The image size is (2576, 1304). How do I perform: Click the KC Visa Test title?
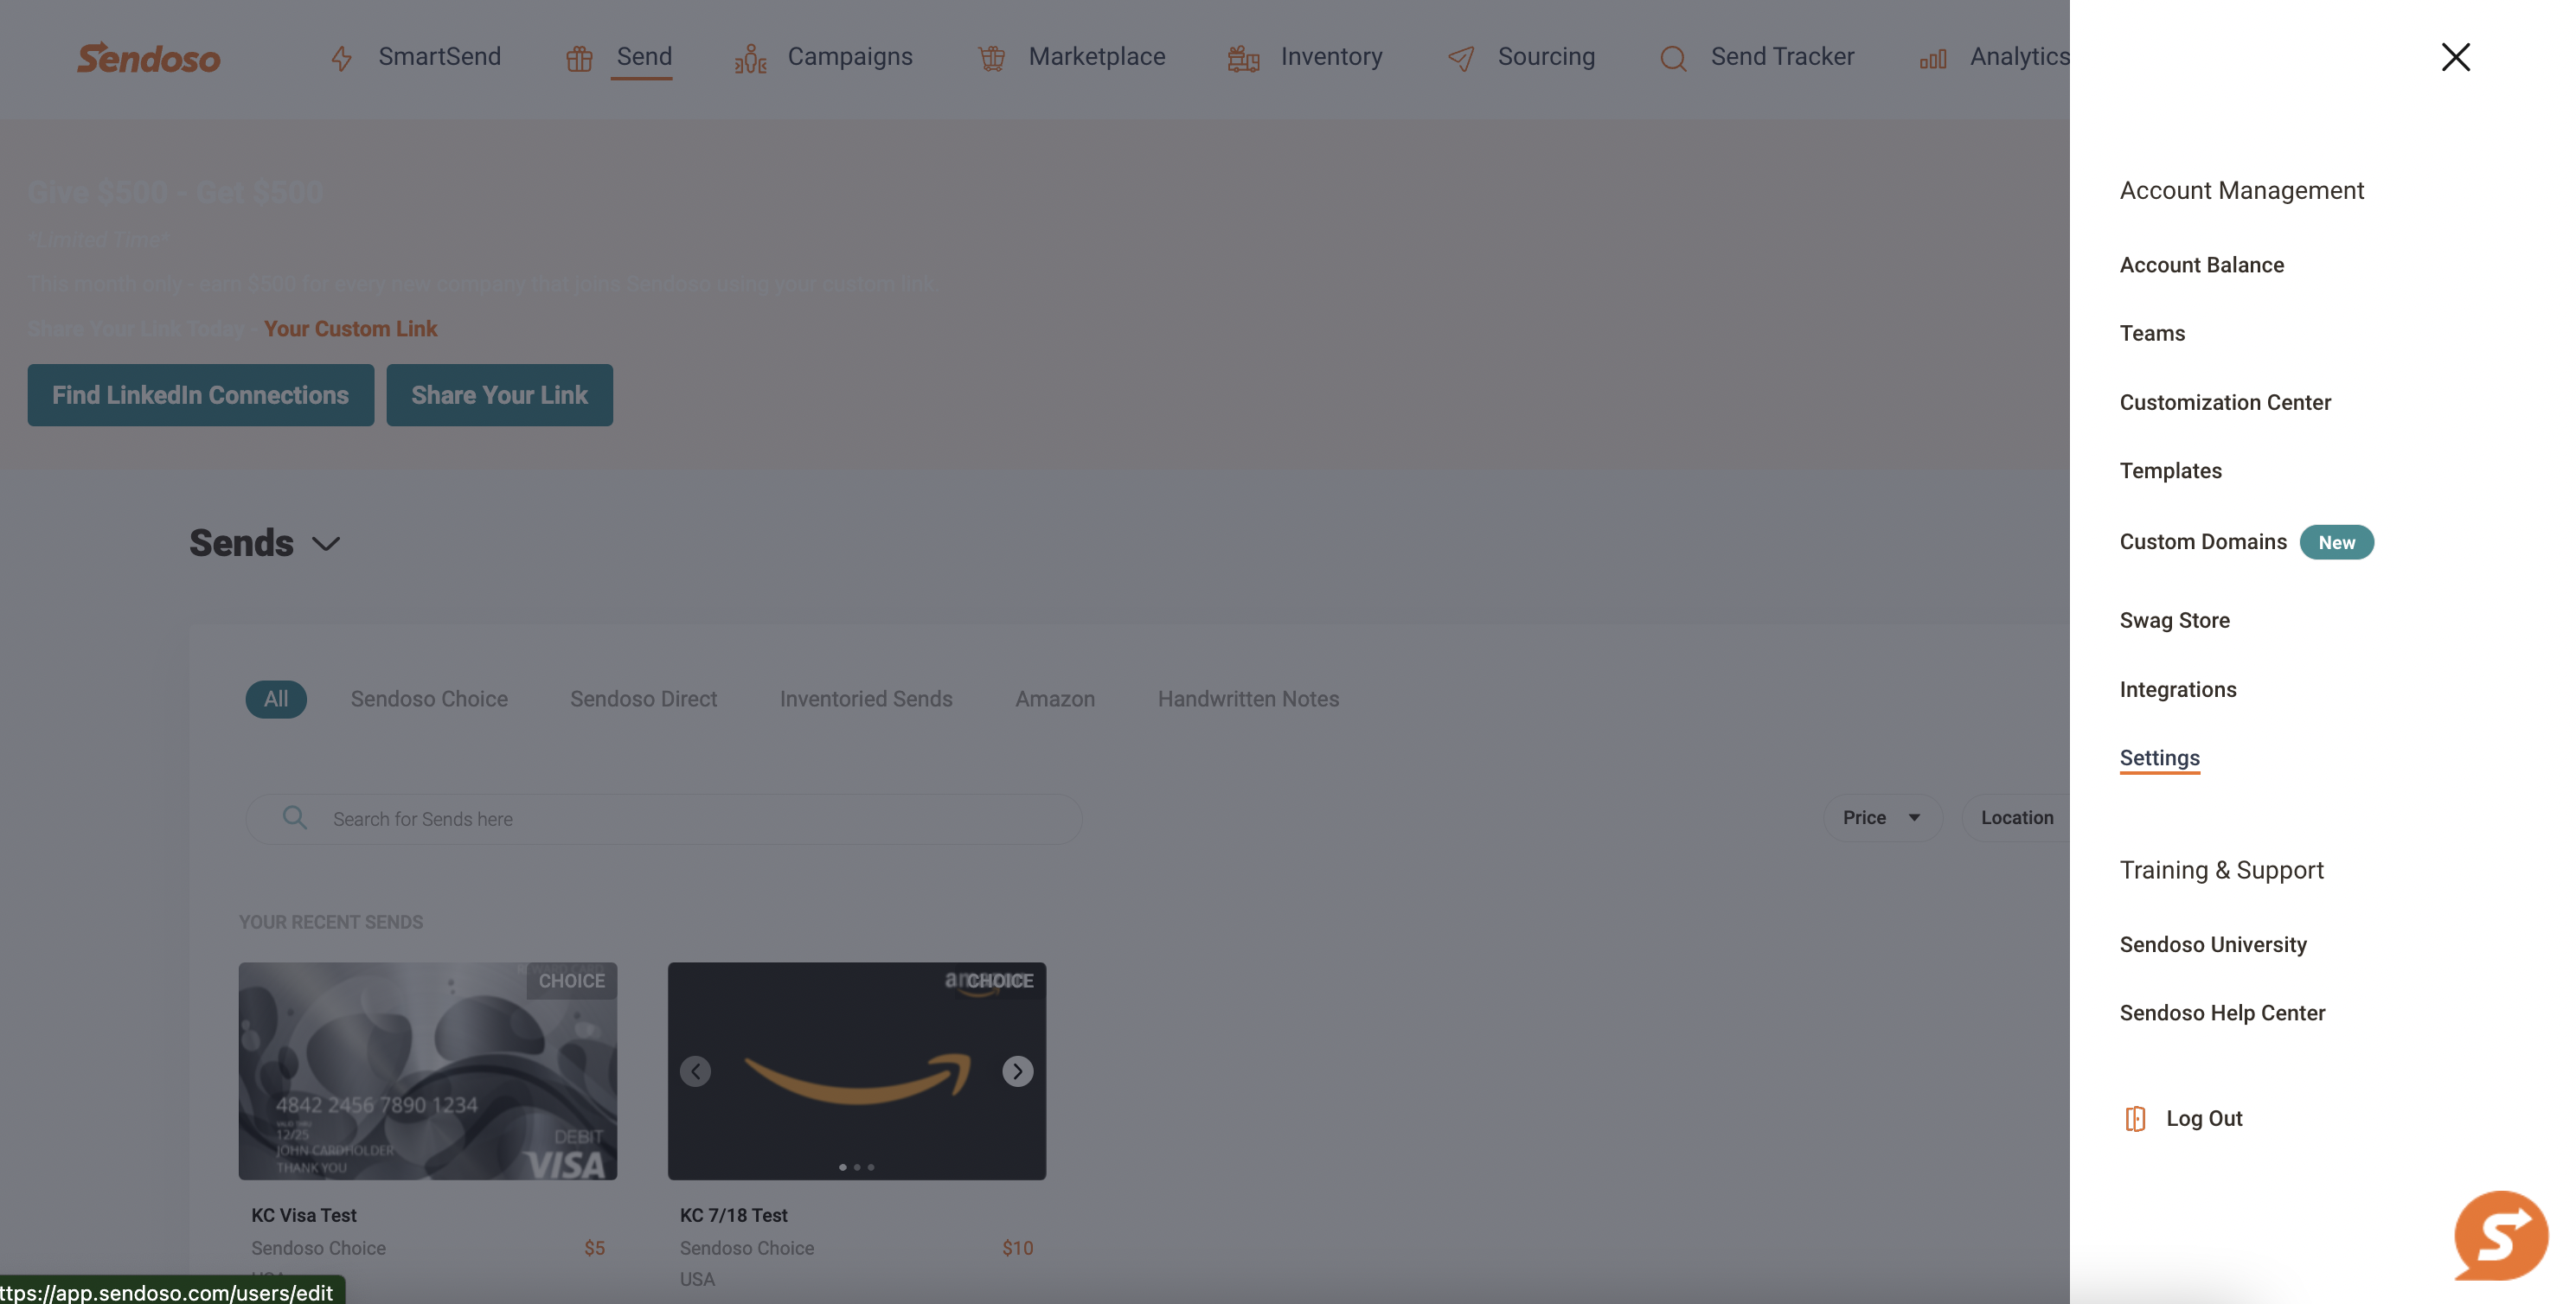(304, 1215)
